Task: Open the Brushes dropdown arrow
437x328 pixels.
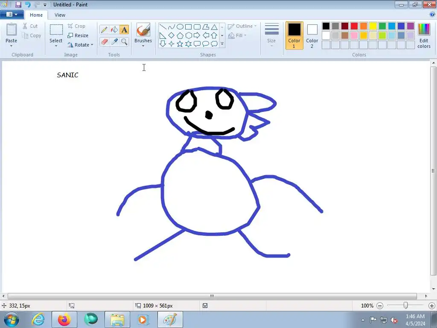Action: (x=143, y=46)
